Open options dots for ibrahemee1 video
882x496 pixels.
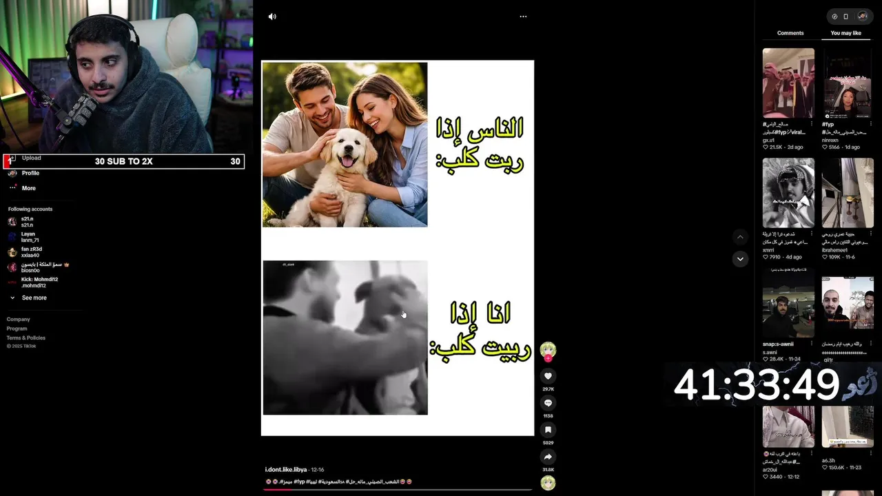pyautogui.click(x=870, y=234)
